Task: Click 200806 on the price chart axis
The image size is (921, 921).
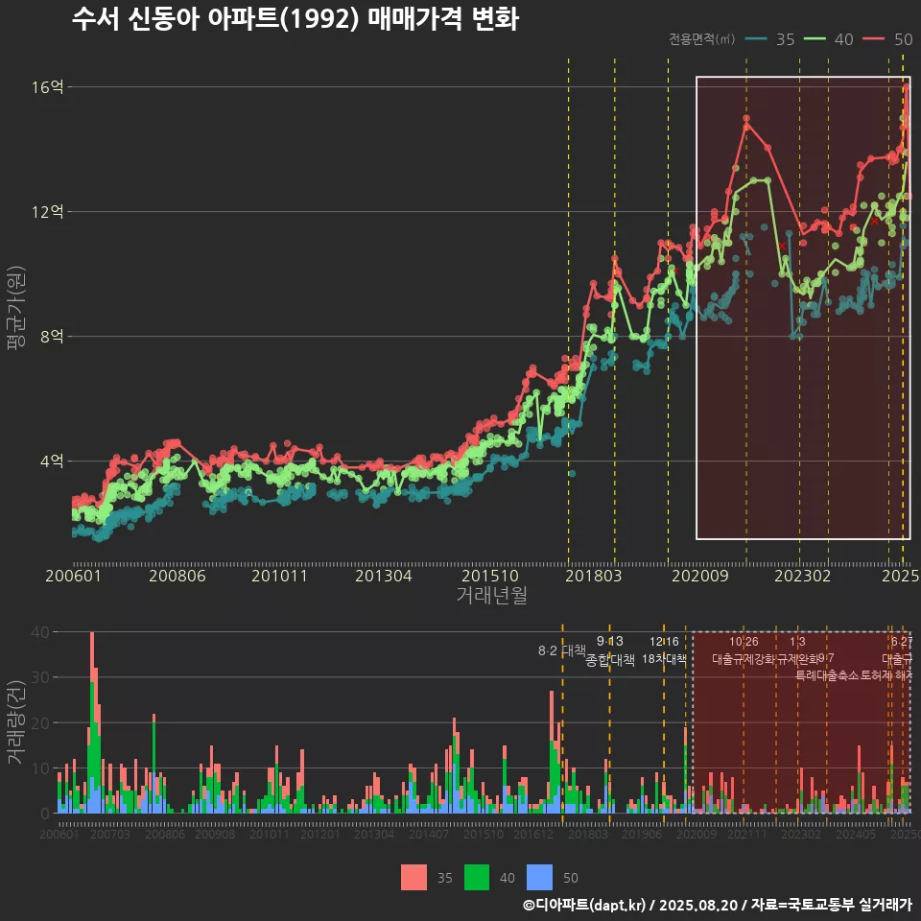Action: (177, 575)
